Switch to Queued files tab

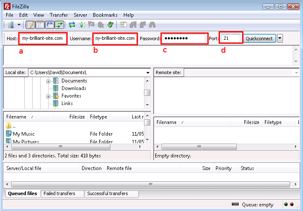pyautogui.click(x=23, y=193)
